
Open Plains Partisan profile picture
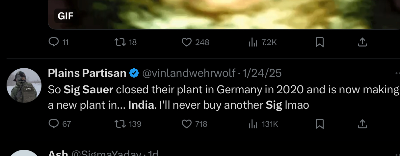[x=24, y=85]
